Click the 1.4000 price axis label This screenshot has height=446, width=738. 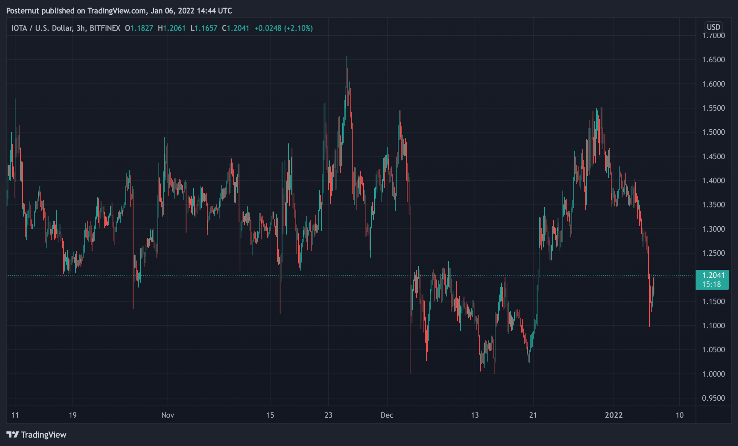tap(713, 181)
